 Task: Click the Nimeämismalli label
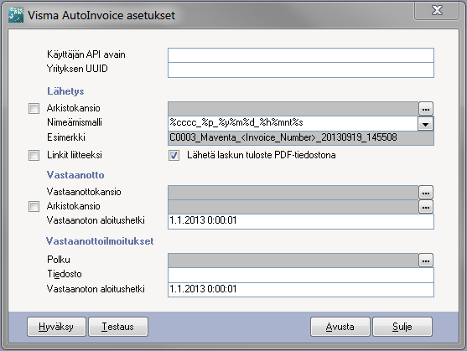[x=75, y=122]
